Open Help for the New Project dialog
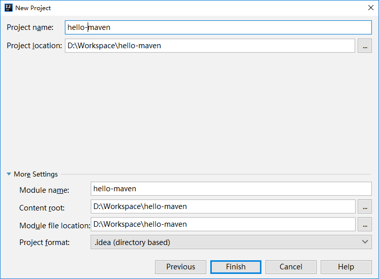This screenshot has height=279, width=379. click(346, 267)
